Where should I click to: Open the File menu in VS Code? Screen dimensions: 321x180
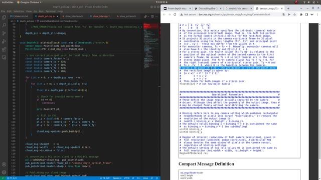3,11
